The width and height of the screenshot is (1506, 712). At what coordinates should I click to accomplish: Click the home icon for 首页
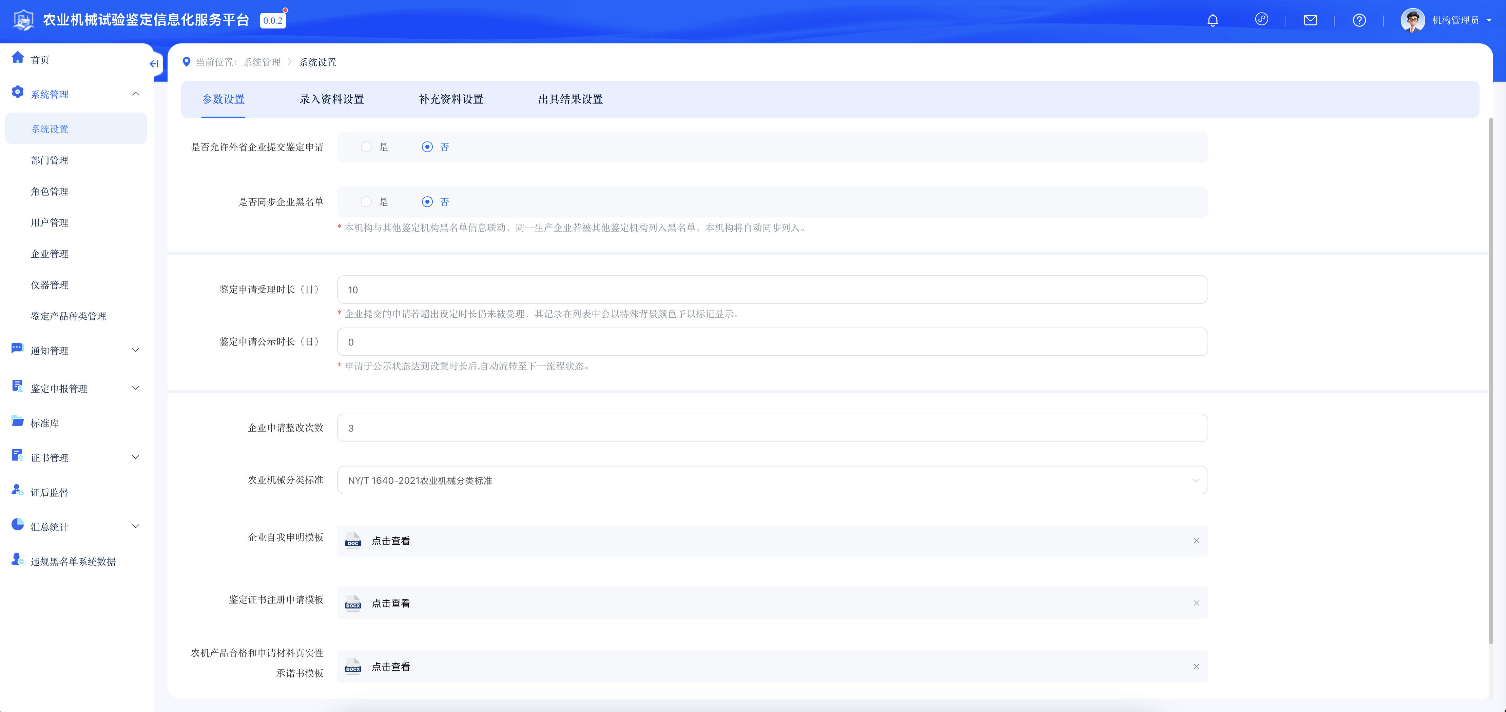click(x=18, y=58)
